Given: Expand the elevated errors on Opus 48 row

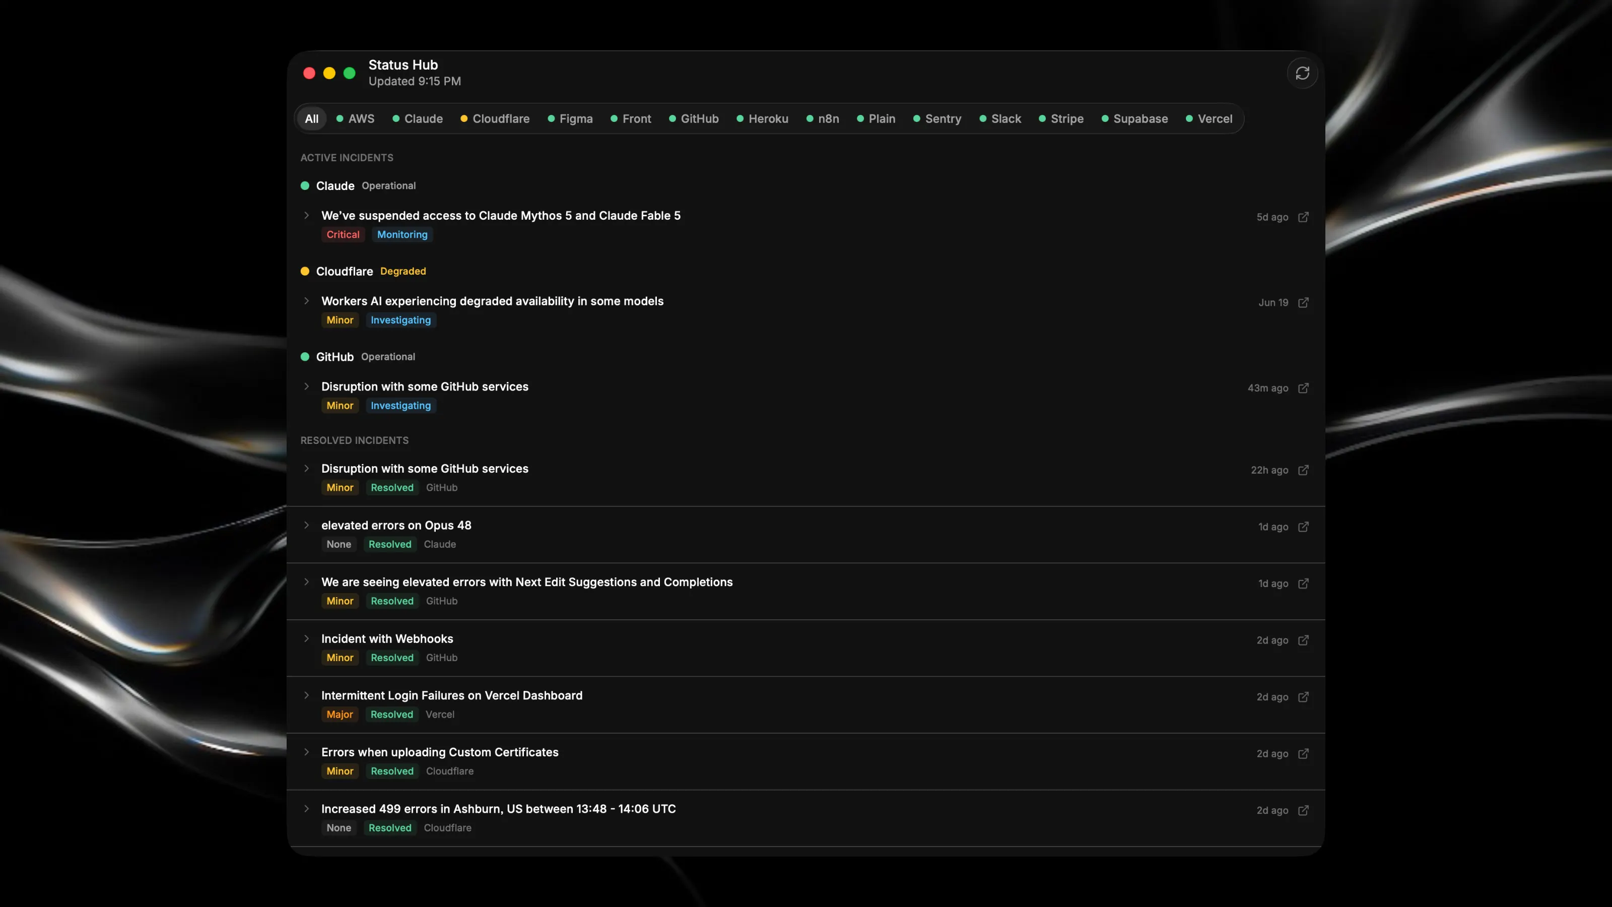Looking at the screenshot, I should [x=307, y=525].
